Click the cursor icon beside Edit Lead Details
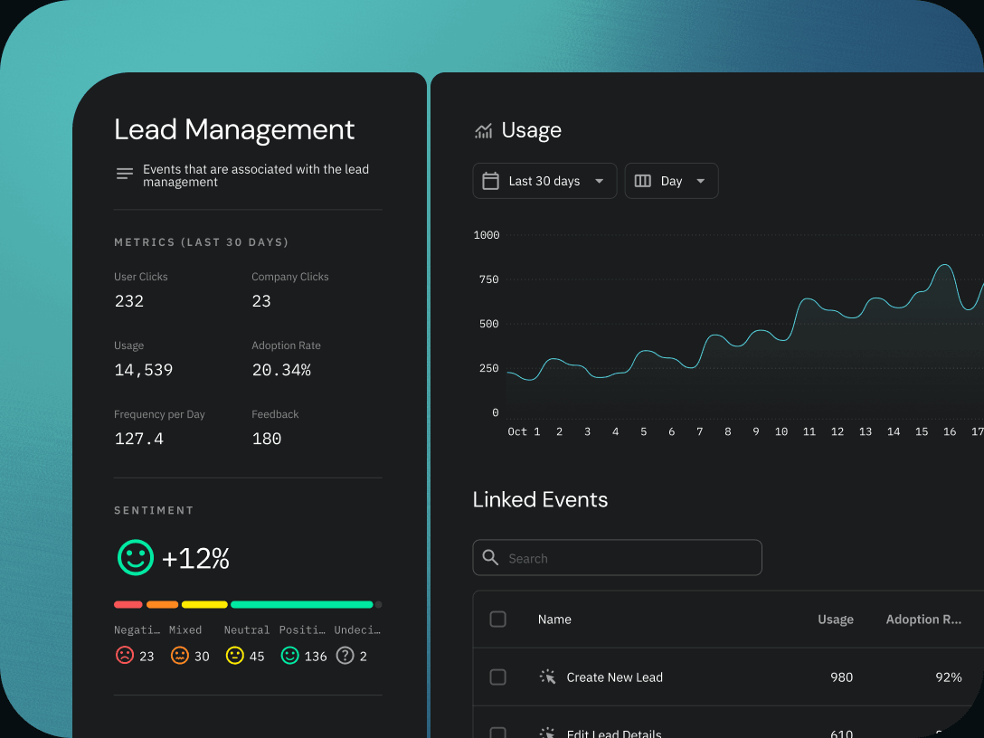The image size is (984, 738). [547, 733]
